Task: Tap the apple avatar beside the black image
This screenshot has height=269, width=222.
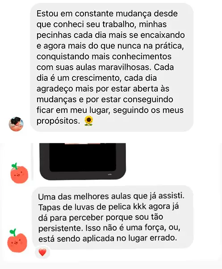Action: click(19, 173)
